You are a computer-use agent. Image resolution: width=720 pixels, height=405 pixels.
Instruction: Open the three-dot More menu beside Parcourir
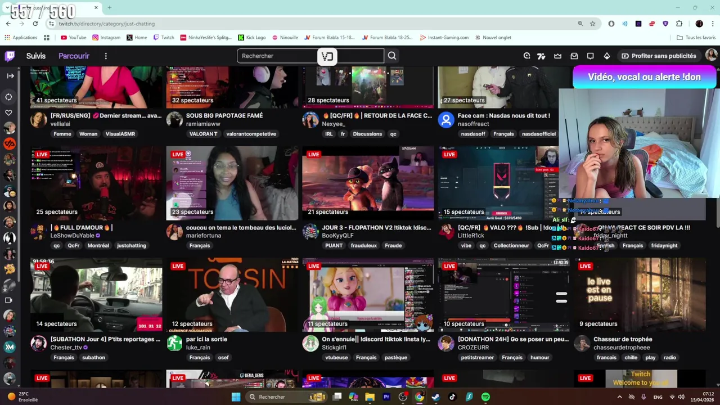coord(106,56)
